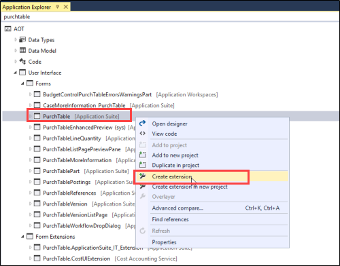
Task: Choose Create extension in new project
Action: 190,187
